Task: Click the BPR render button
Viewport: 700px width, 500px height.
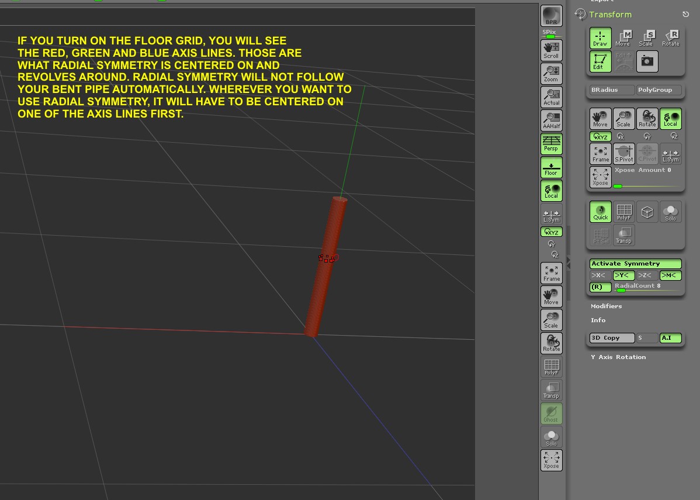Action: tap(552, 16)
